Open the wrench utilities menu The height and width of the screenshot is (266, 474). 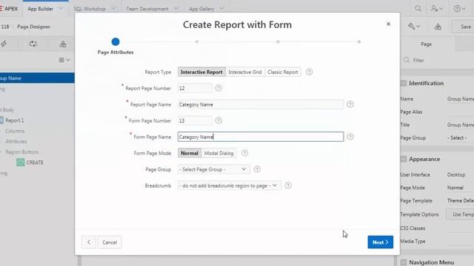(414, 27)
